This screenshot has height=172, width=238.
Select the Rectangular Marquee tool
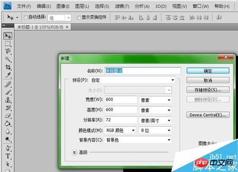click(8, 44)
